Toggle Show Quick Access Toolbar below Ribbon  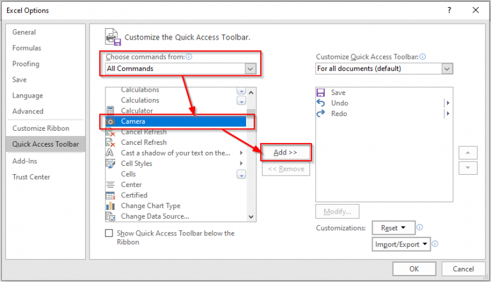point(109,234)
